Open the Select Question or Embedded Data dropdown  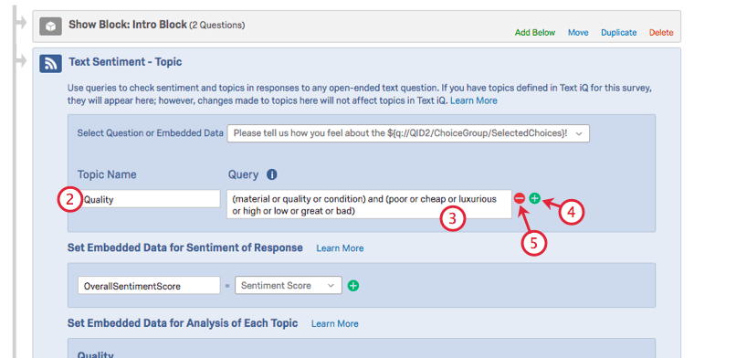coord(408,133)
